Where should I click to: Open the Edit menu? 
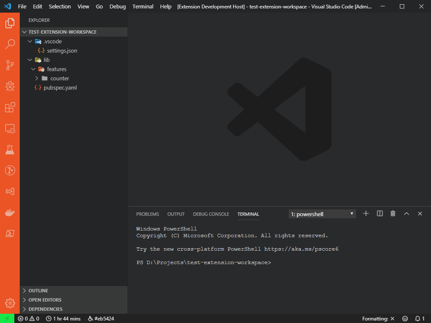click(37, 6)
